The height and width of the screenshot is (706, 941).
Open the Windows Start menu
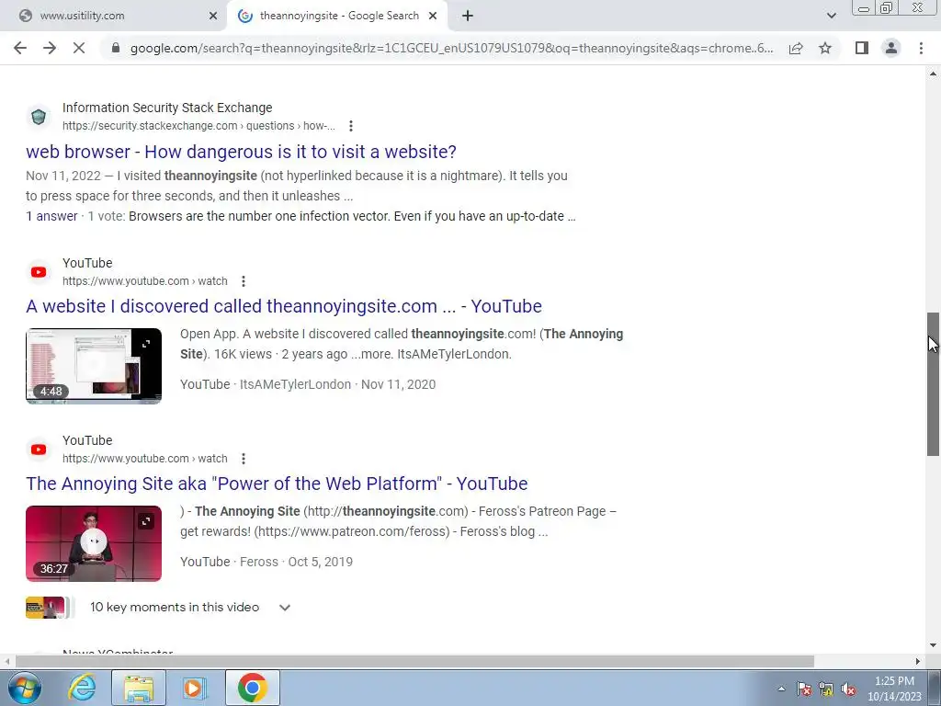pyautogui.click(x=24, y=688)
